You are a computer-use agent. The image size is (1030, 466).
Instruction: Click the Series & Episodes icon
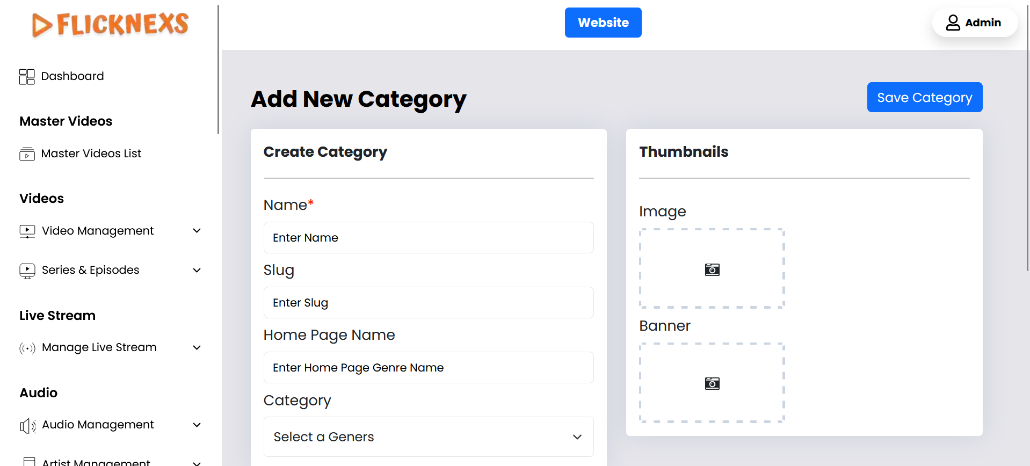pyautogui.click(x=27, y=271)
